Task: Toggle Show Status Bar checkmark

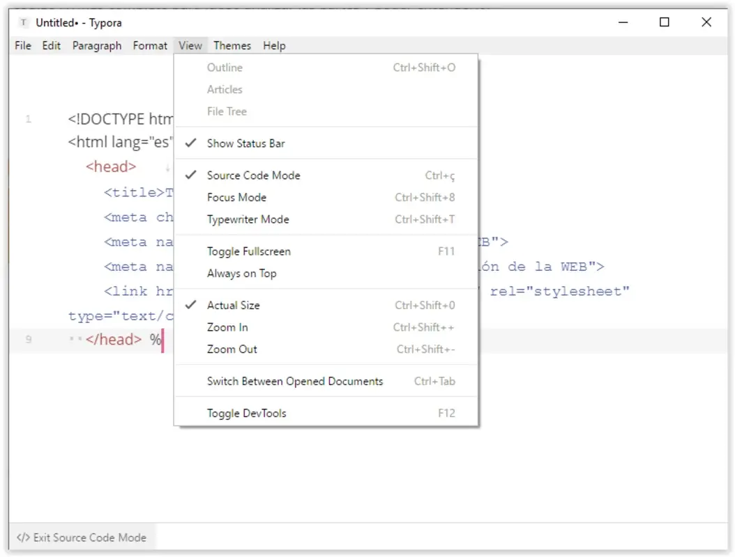Action: coord(190,143)
